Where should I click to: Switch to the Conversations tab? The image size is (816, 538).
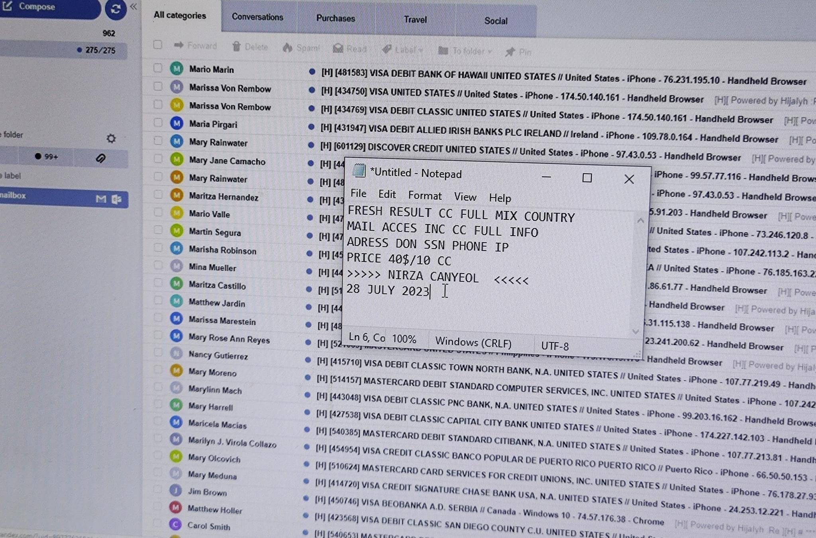(257, 17)
